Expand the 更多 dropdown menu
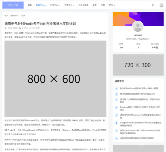The height and width of the screenshot is (152, 166). [x=112, y=5]
